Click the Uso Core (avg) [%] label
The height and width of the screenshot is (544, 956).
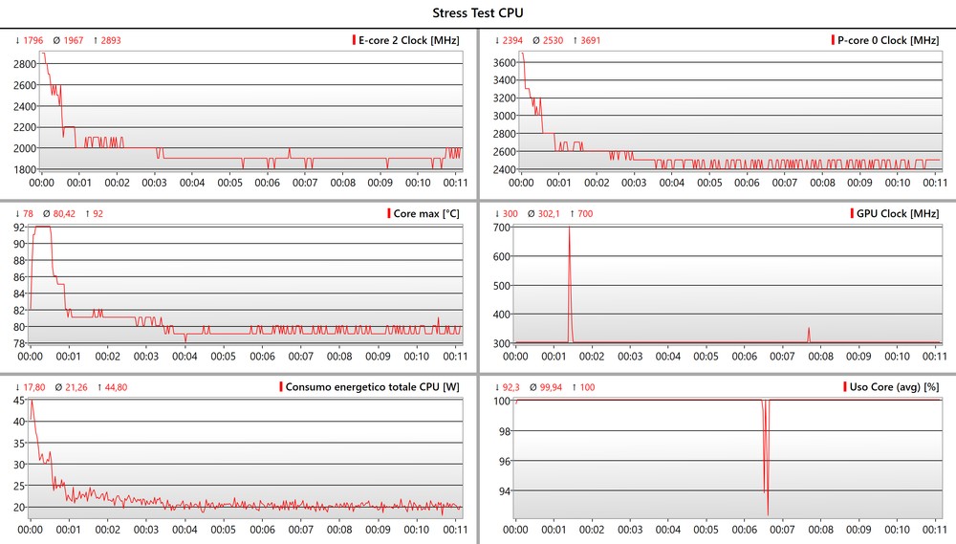point(893,386)
